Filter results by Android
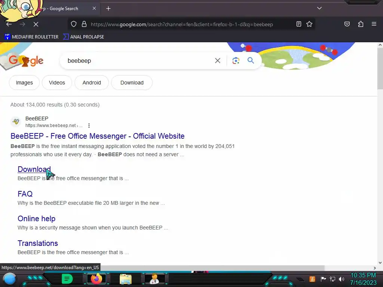 (92, 83)
